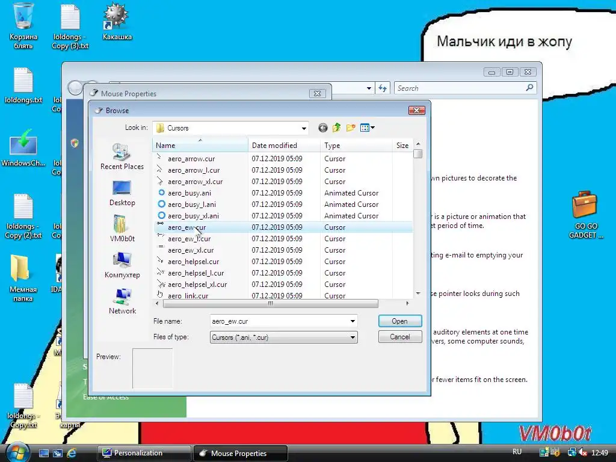Viewport: 616px width, 462px height.
Task: Sort files by Type column header
Action: point(356,146)
